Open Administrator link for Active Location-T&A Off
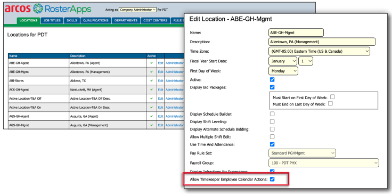 [175, 99]
